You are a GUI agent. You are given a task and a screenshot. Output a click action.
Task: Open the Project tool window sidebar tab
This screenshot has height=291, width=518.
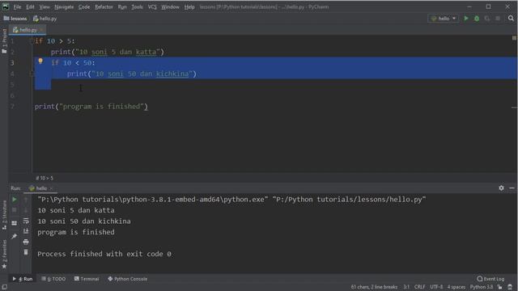(x=4, y=41)
